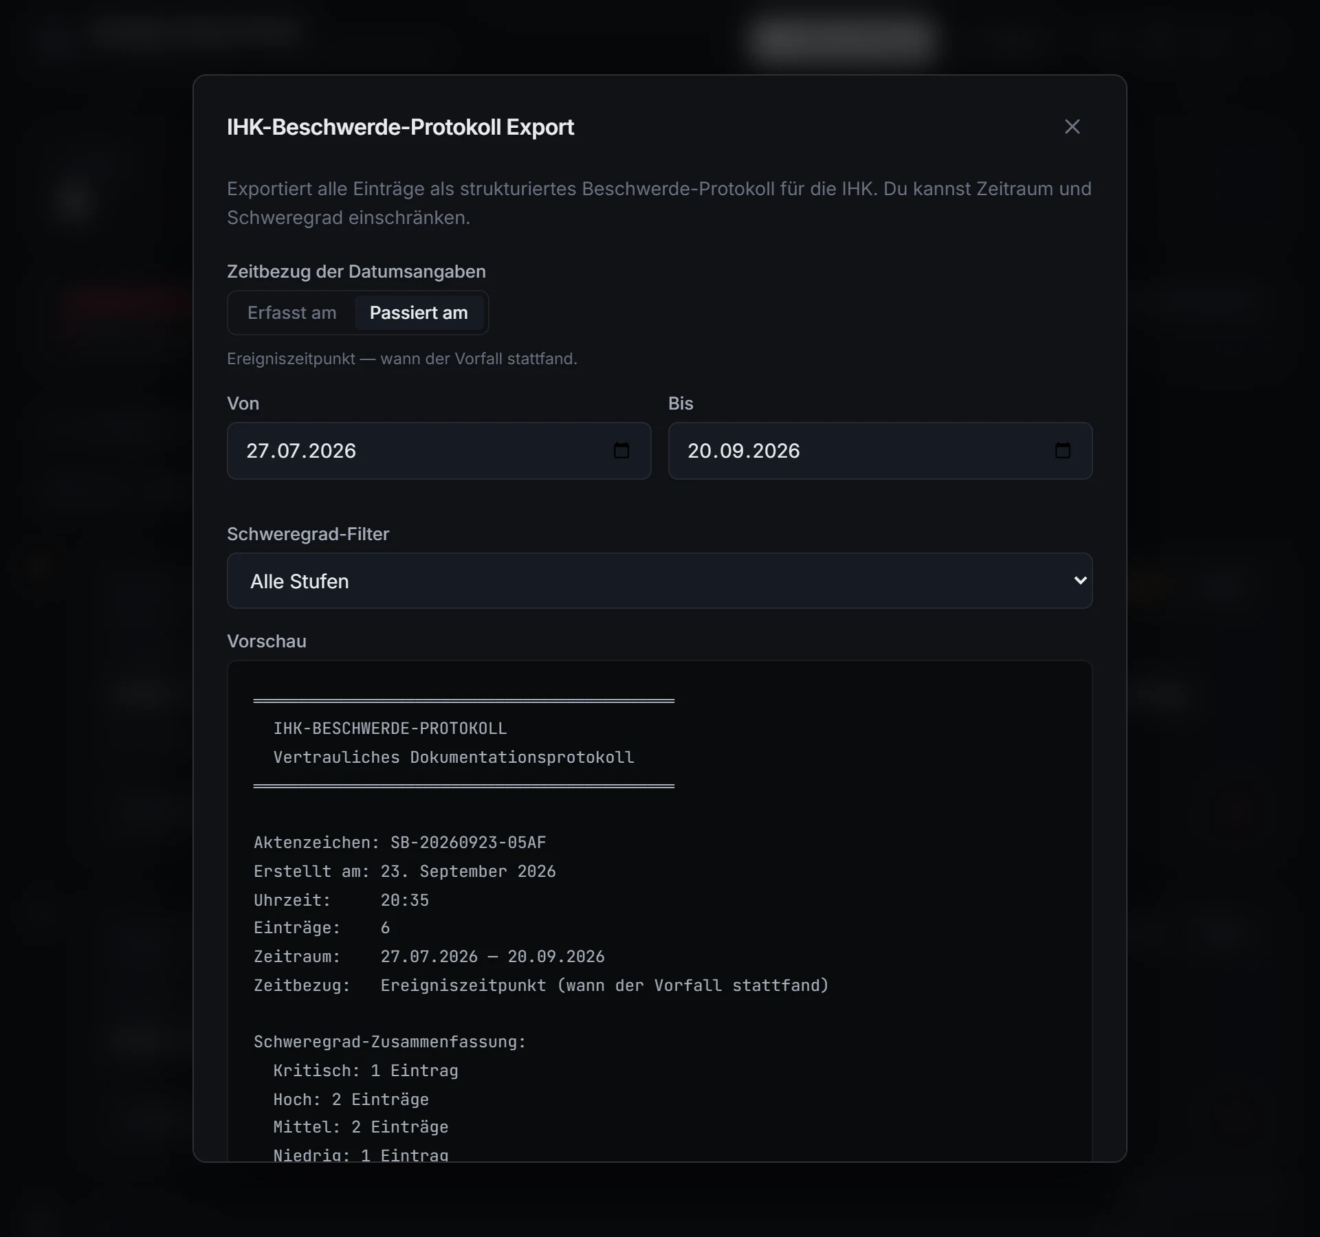This screenshot has width=1320, height=1237.
Task: Open calendar picker for Von date
Action: tap(621, 451)
